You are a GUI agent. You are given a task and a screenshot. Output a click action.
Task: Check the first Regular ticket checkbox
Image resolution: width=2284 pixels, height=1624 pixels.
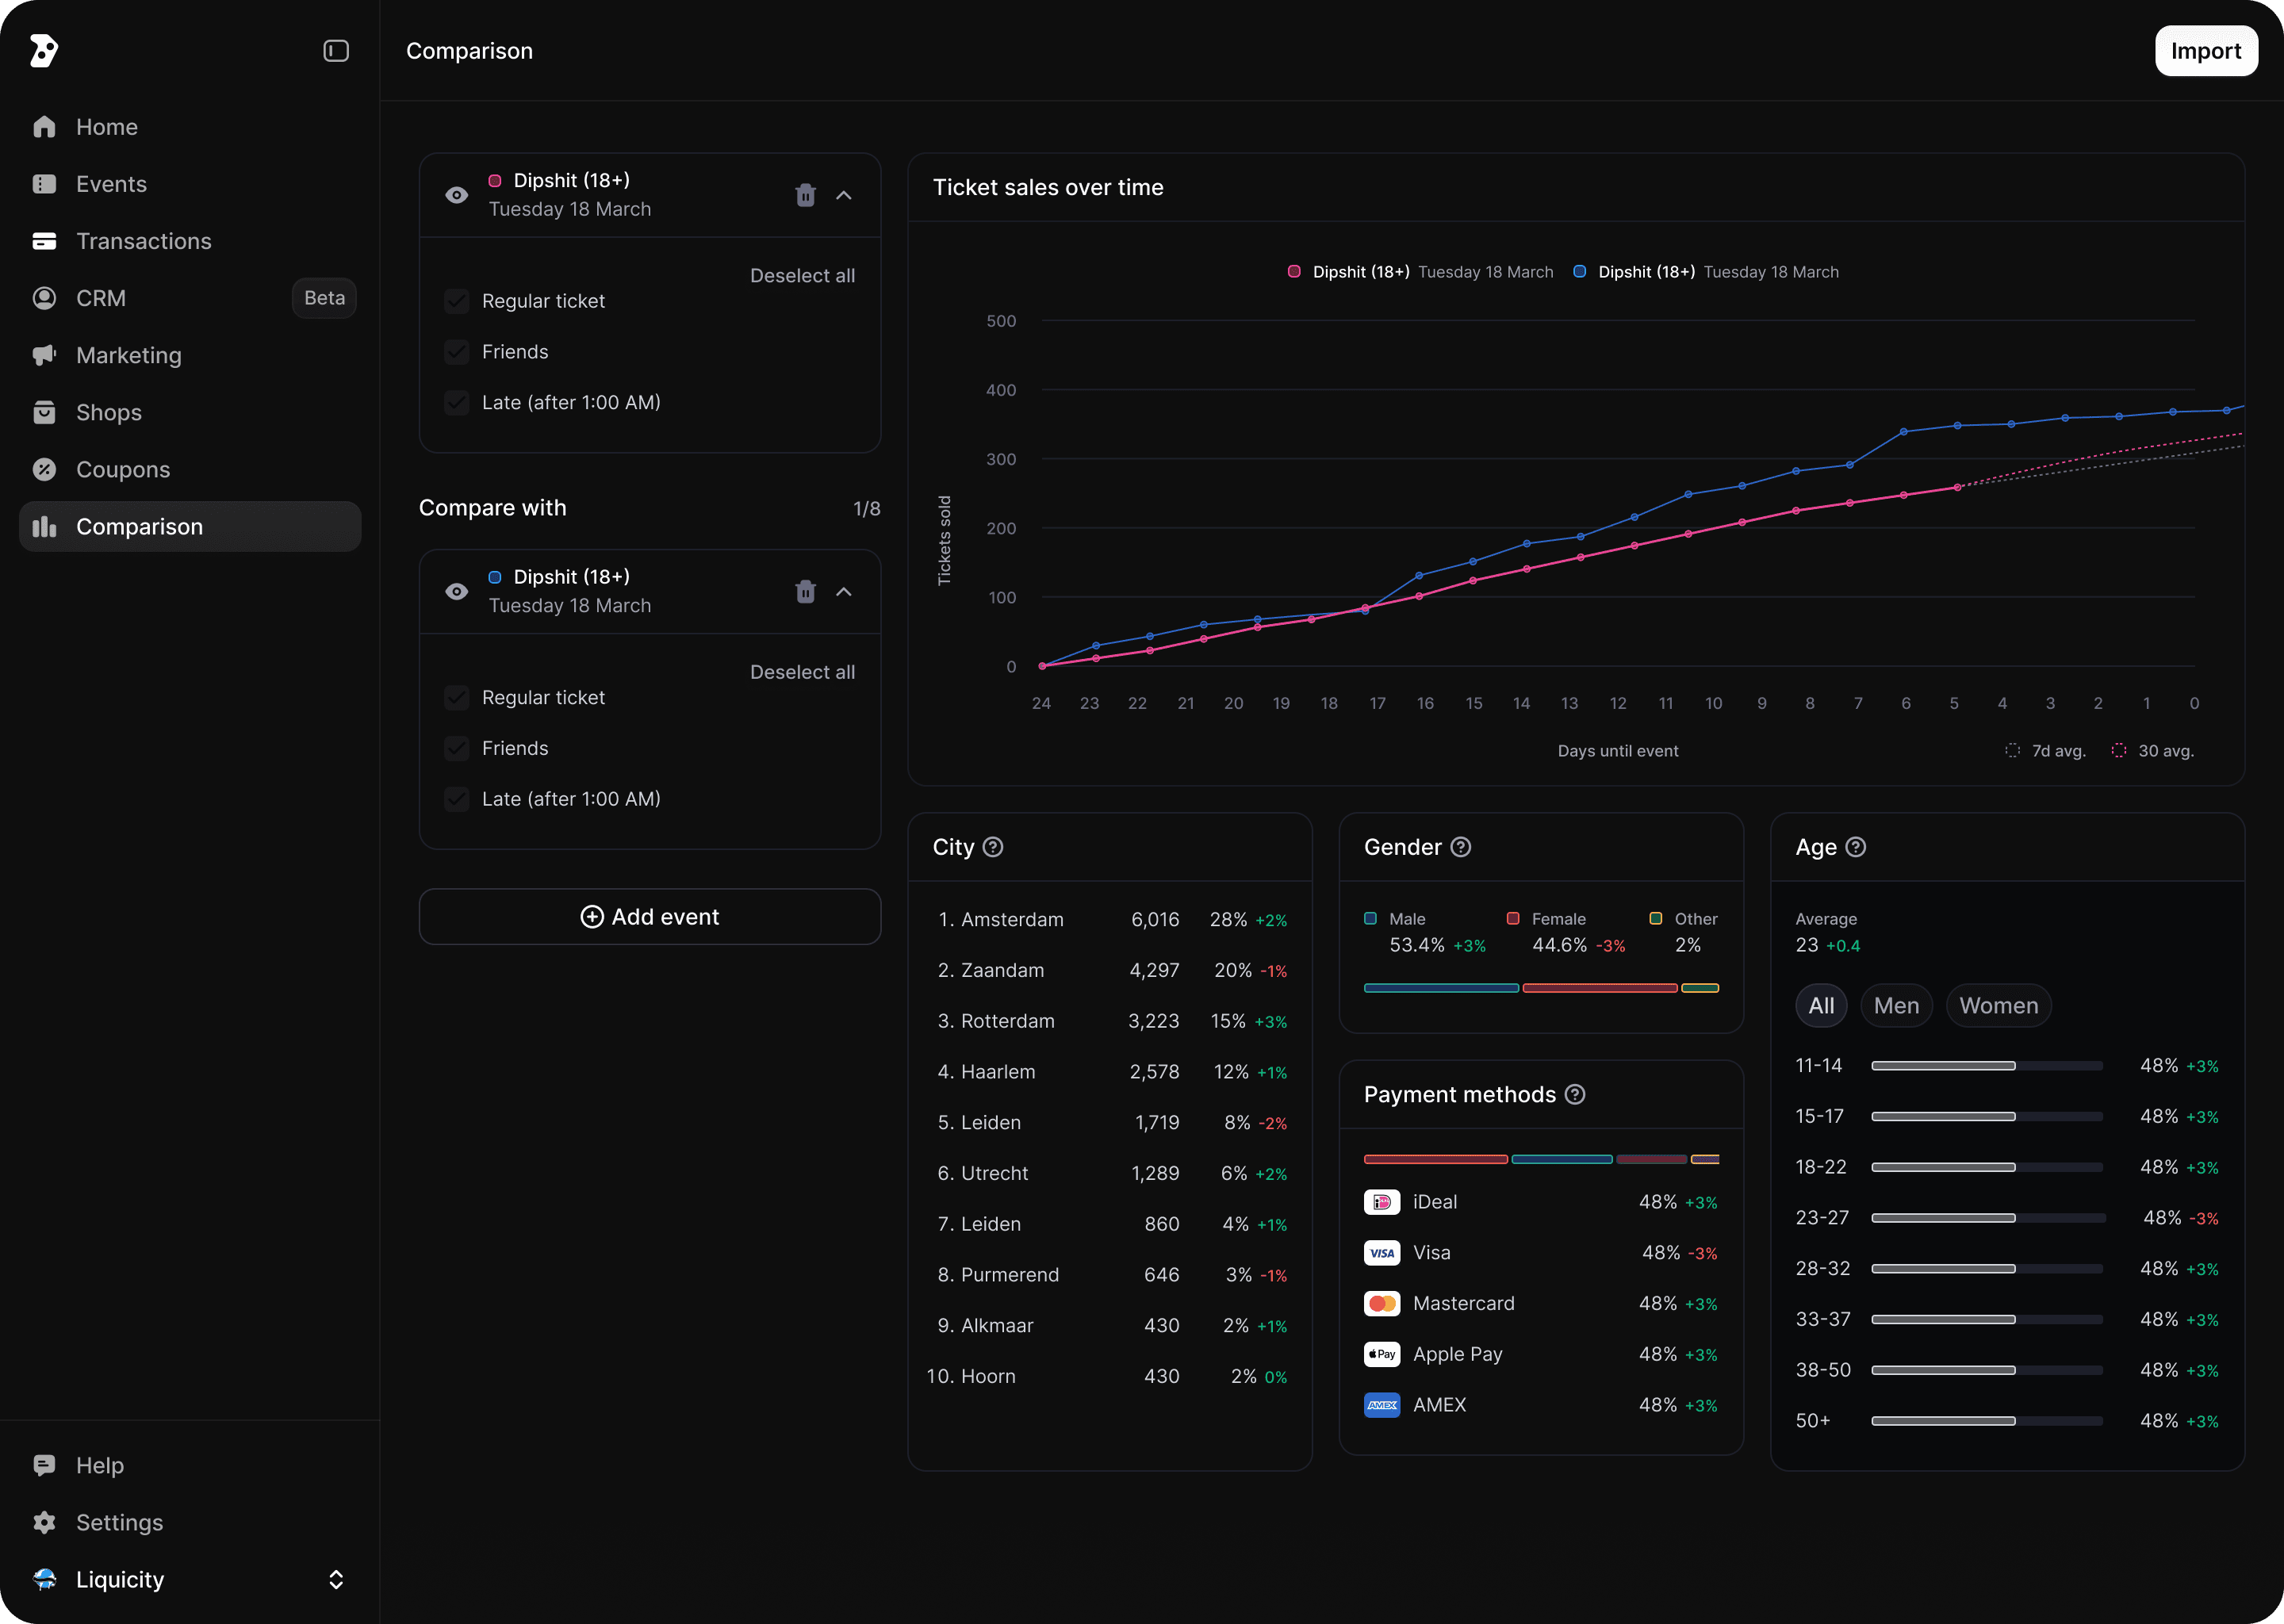pos(457,301)
